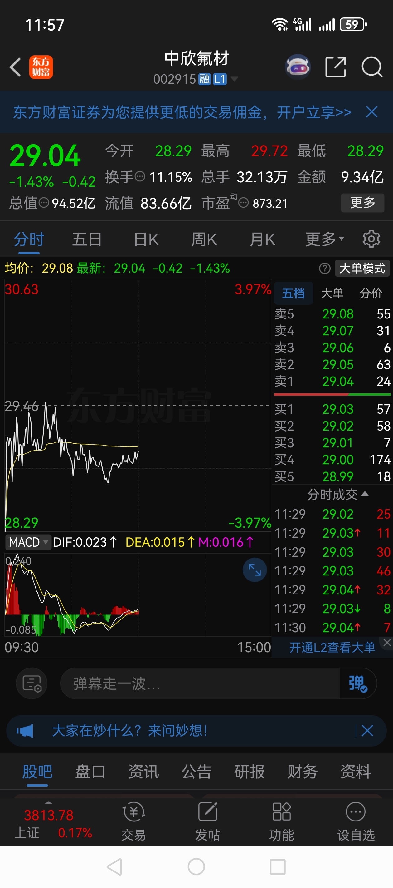Open the 财务 finance tab
The width and height of the screenshot is (393, 888).
coord(303,772)
